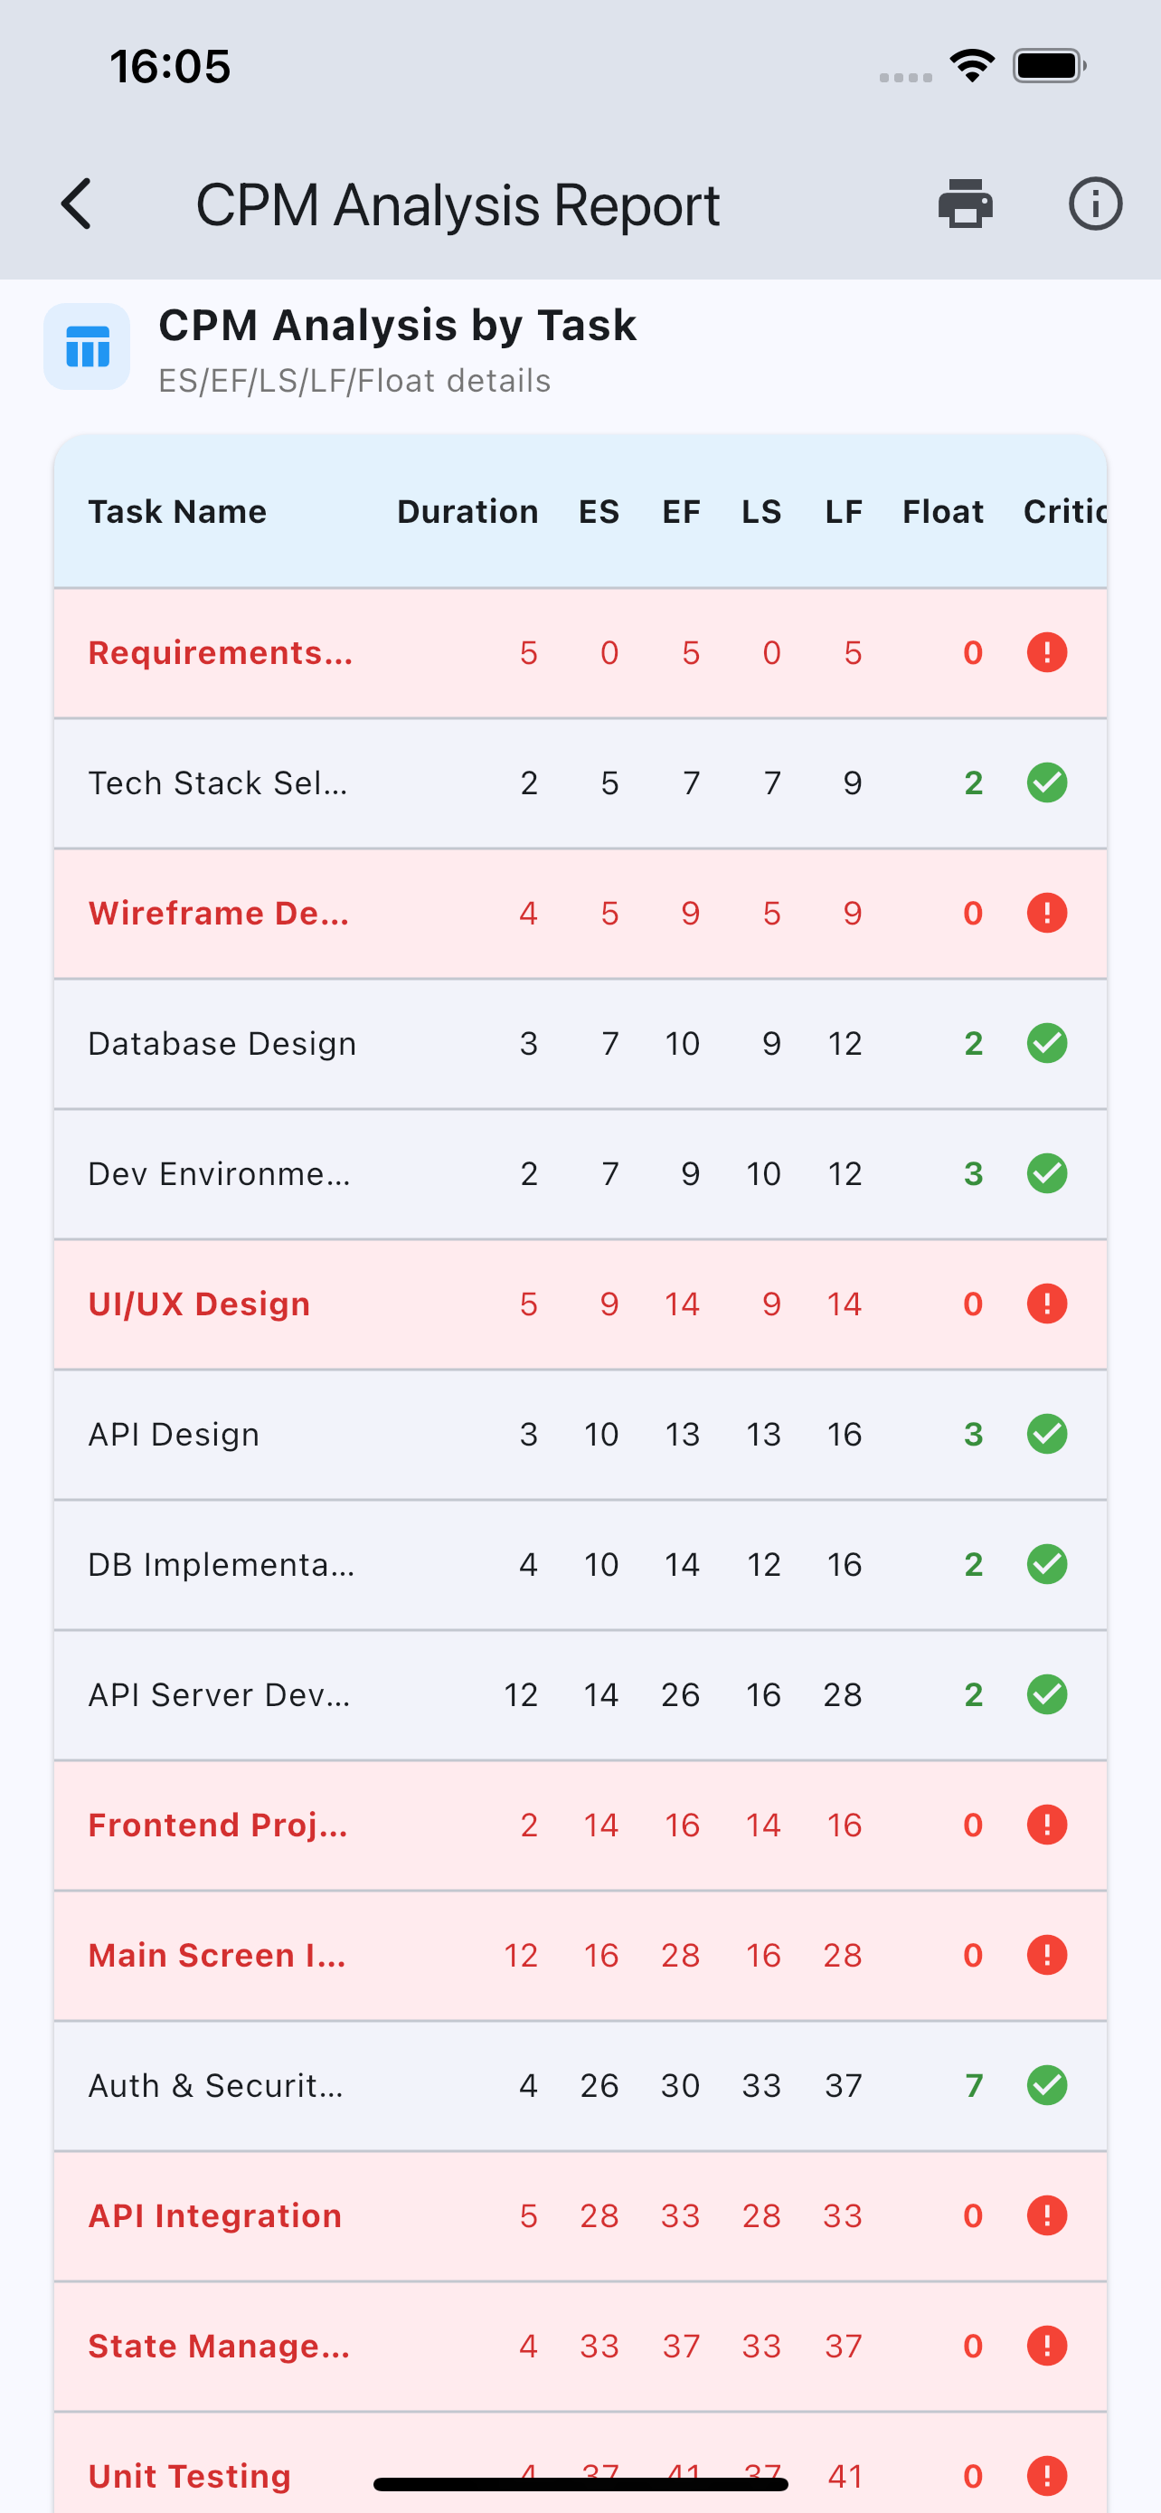Open the info icon in header
The width and height of the screenshot is (1161, 2513).
pos(1095,204)
